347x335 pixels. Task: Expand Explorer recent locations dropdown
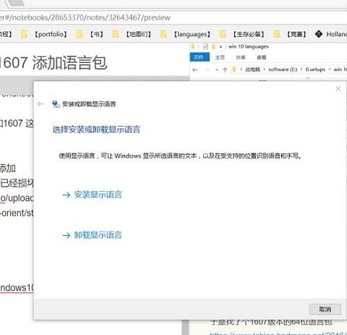(x=217, y=69)
